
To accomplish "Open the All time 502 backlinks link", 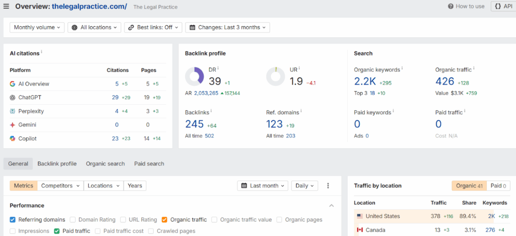I will coord(209,136).
